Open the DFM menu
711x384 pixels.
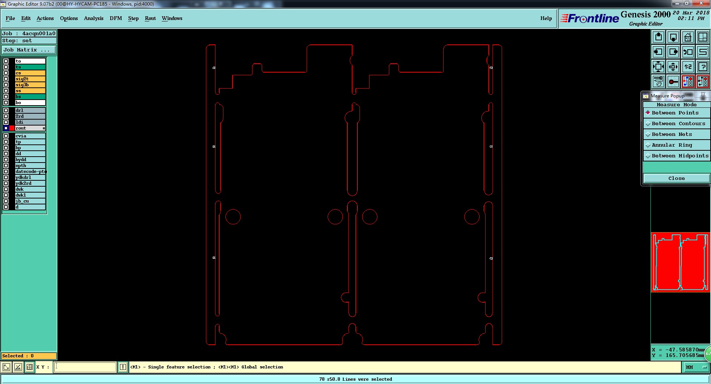click(x=116, y=18)
